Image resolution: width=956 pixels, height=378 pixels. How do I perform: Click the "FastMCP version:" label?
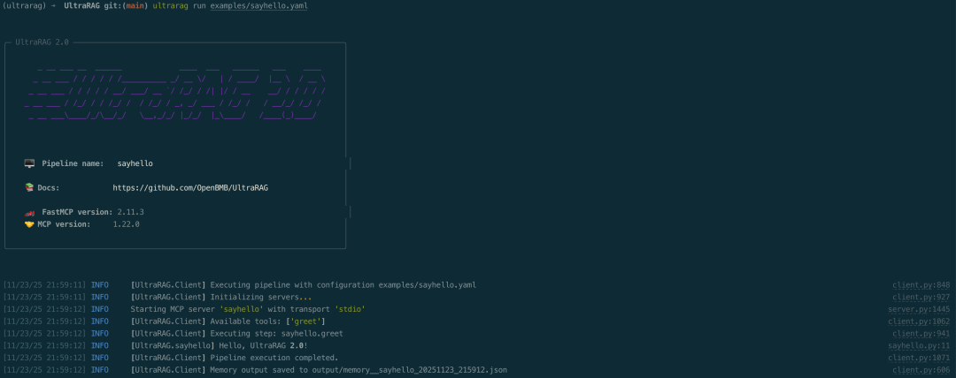pos(77,213)
